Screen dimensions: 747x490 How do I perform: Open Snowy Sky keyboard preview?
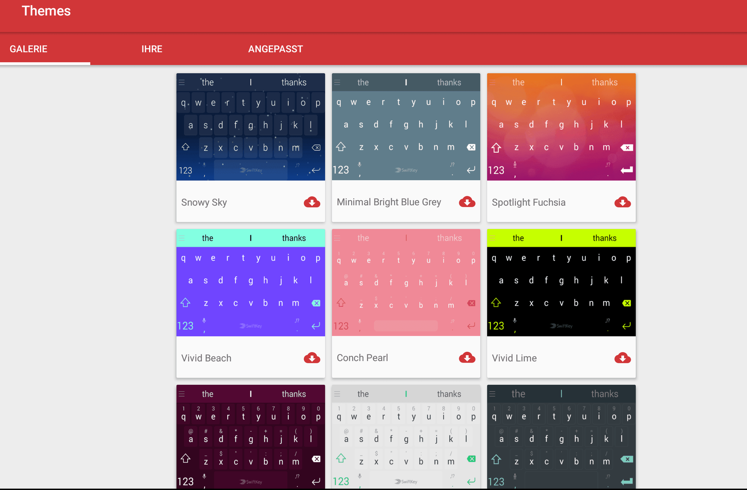pos(251,127)
